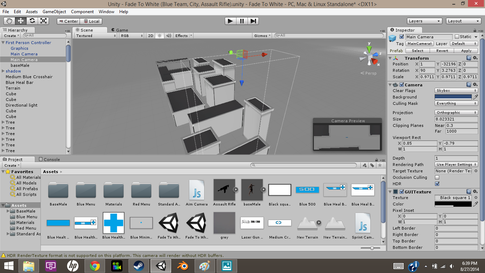Enable the Occlusion Culling checkbox
The width and height of the screenshot is (485, 273).
437,177
